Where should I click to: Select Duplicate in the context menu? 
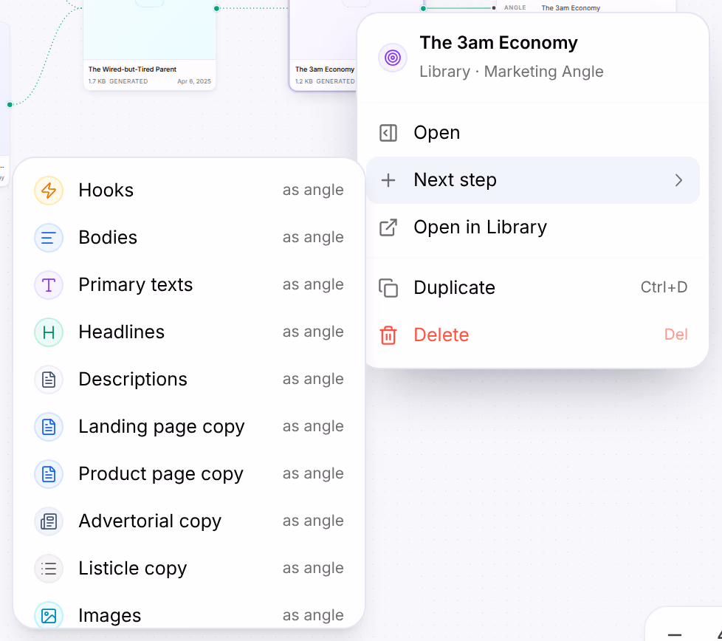click(x=533, y=288)
